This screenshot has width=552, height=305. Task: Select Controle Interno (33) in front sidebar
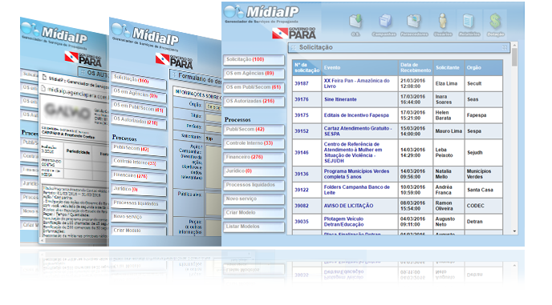[254, 143]
